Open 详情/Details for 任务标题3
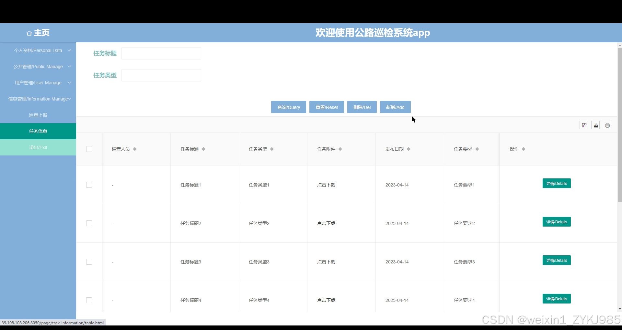The width and height of the screenshot is (622, 330). click(x=557, y=260)
